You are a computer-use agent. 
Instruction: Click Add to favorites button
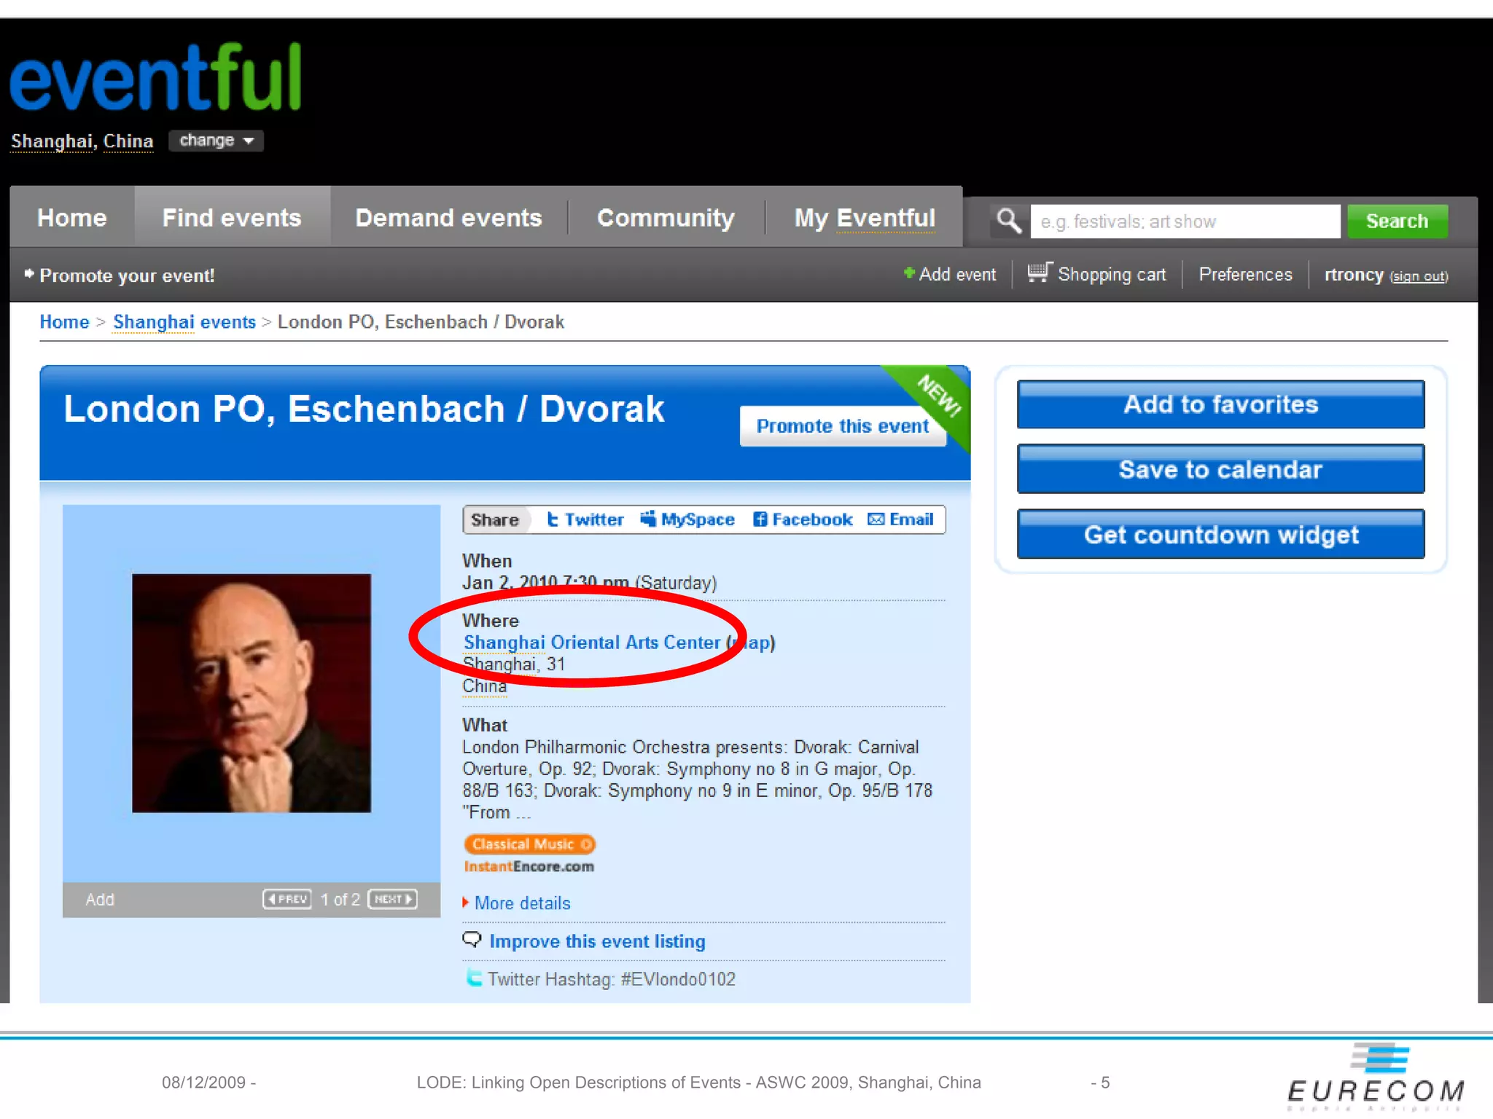pyautogui.click(x=1220, y=404)
